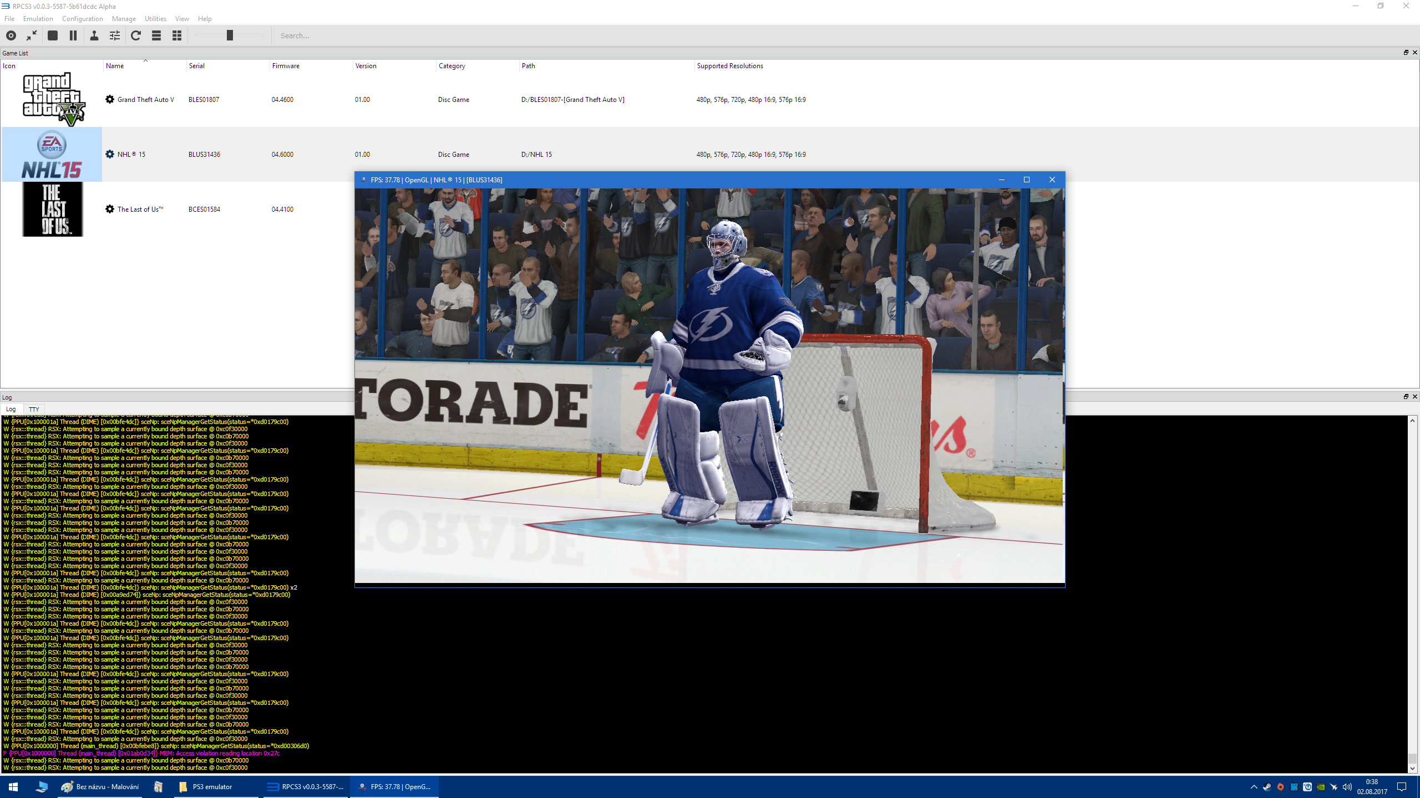Click the gear icon beside The Last of Us
This screenshot has width=1420, height=798.
tap(110, 209)
